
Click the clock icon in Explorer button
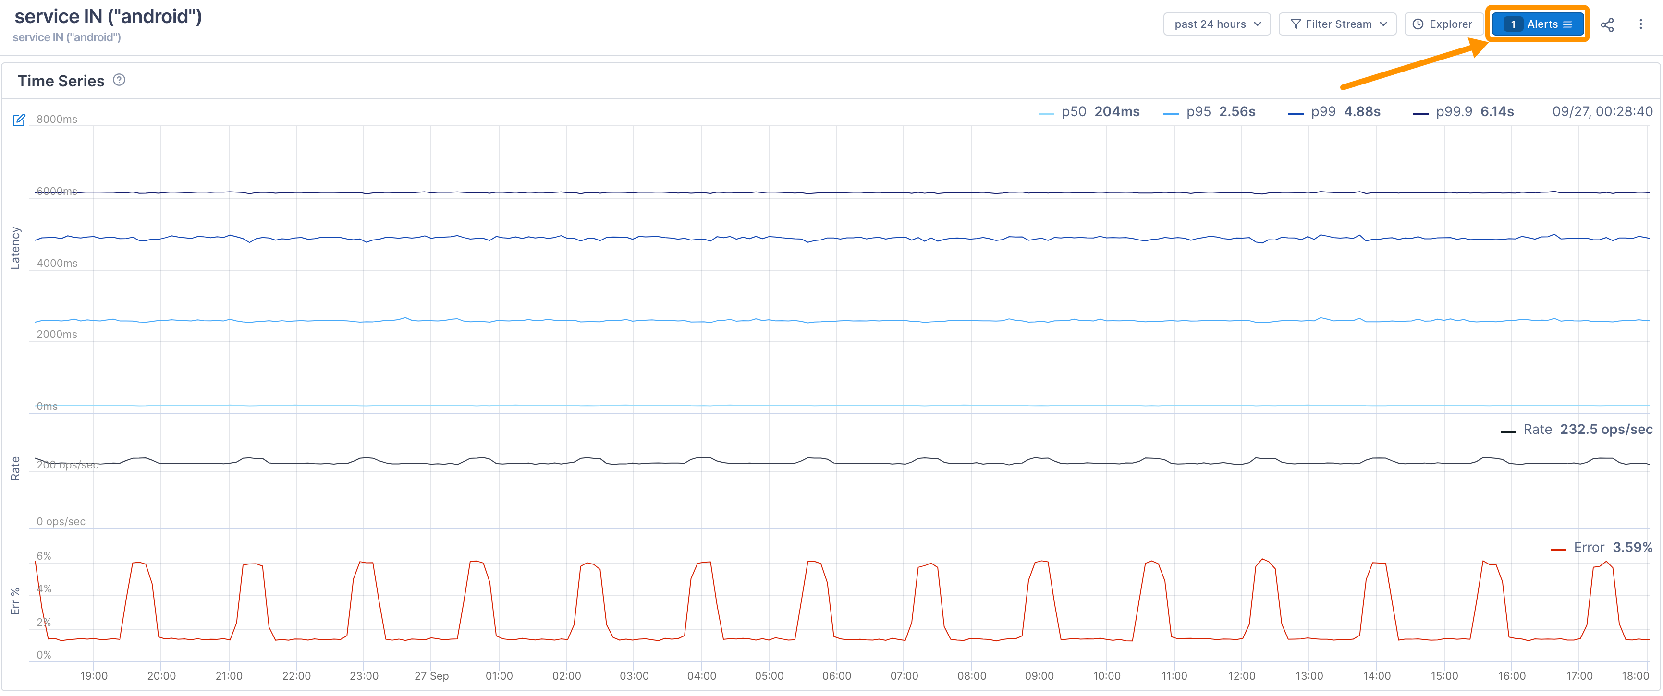(x=1418, y=24)
